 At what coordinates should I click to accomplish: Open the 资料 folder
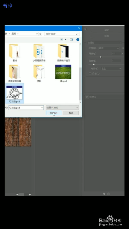[39, 73]
